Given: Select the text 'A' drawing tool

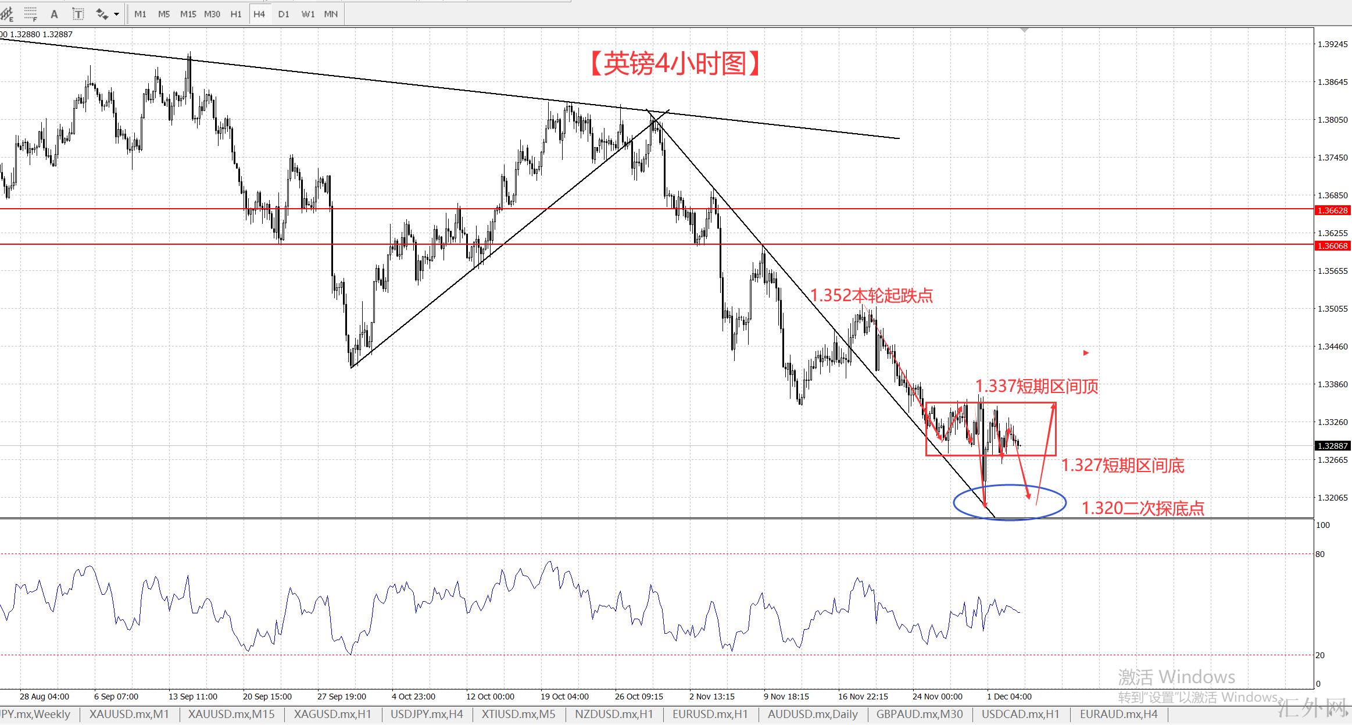Looking at the screenshot, I should pyautogui.click(x=54, y=14).
